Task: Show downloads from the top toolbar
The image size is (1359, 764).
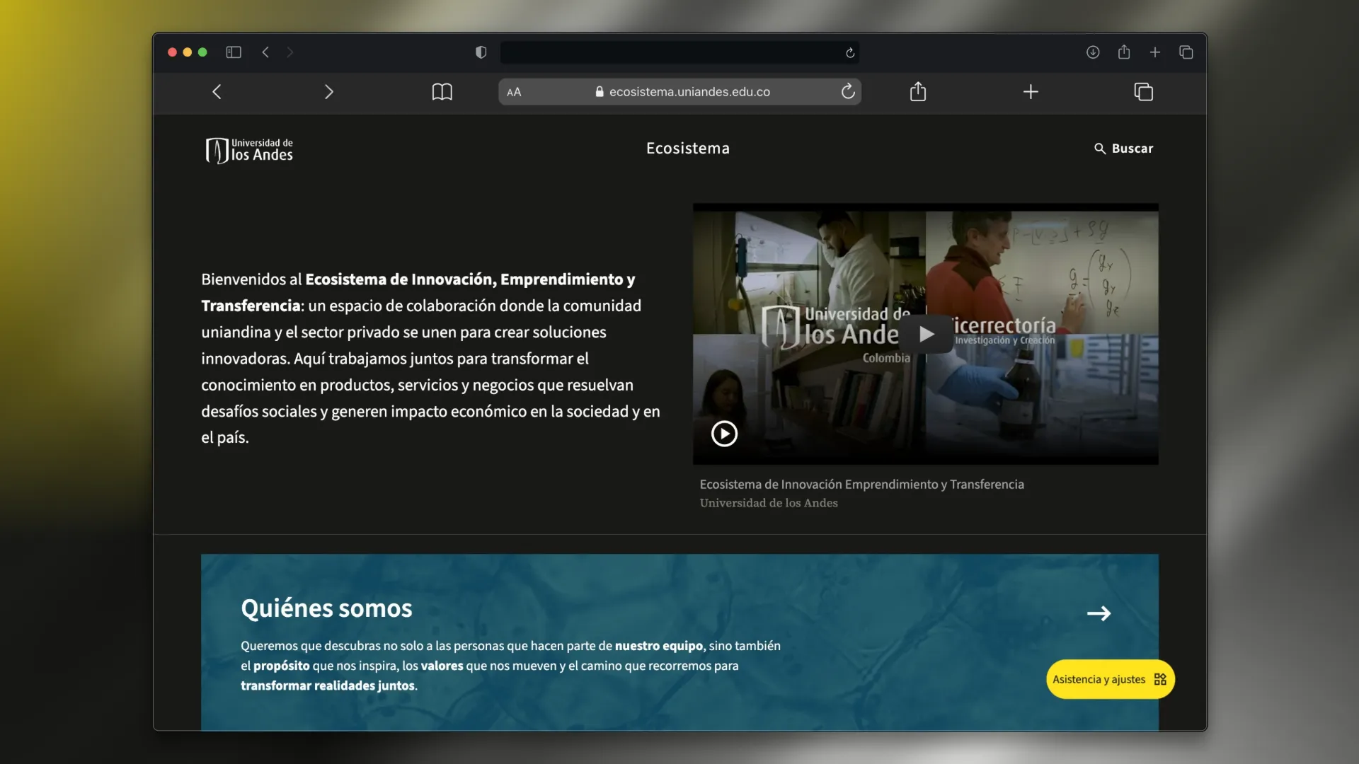Action: pyautogui.click(x=1093, y=52)
